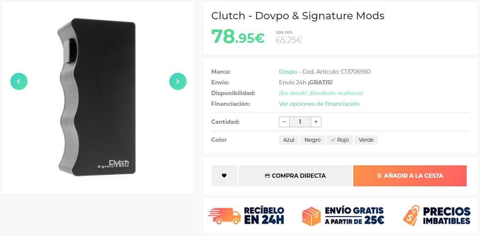The height and width of the screenshot is (236, 480).
Task: Increase quantity with plus button
Action: point(316,122)
